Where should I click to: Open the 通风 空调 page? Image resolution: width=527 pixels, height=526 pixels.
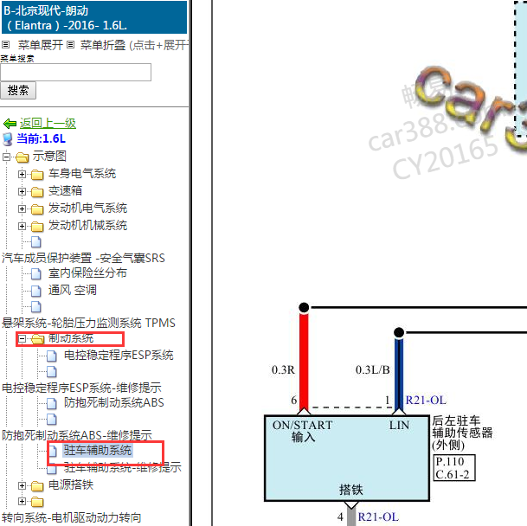click(x=73, y=290)
